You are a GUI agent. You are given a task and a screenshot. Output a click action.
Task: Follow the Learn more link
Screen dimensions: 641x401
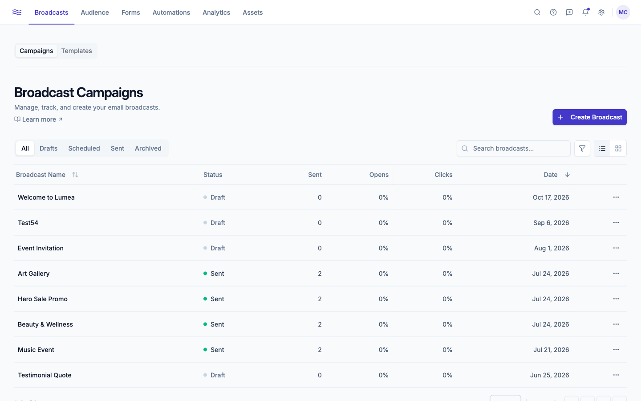point(39,119)
